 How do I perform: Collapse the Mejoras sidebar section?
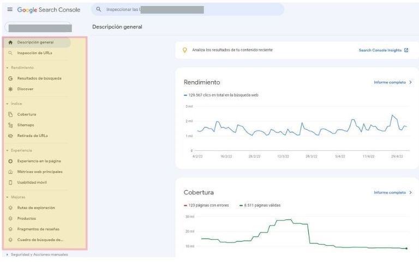[7, 197]
